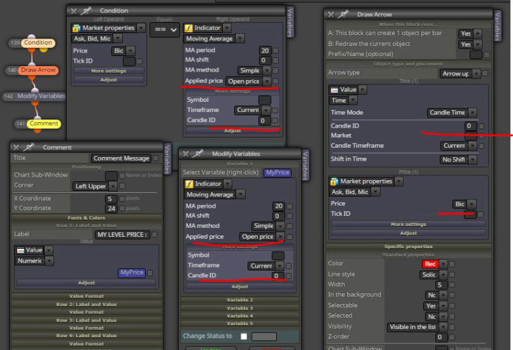
Task: Click the Width value field showing 5
Action: pos(441,285)
